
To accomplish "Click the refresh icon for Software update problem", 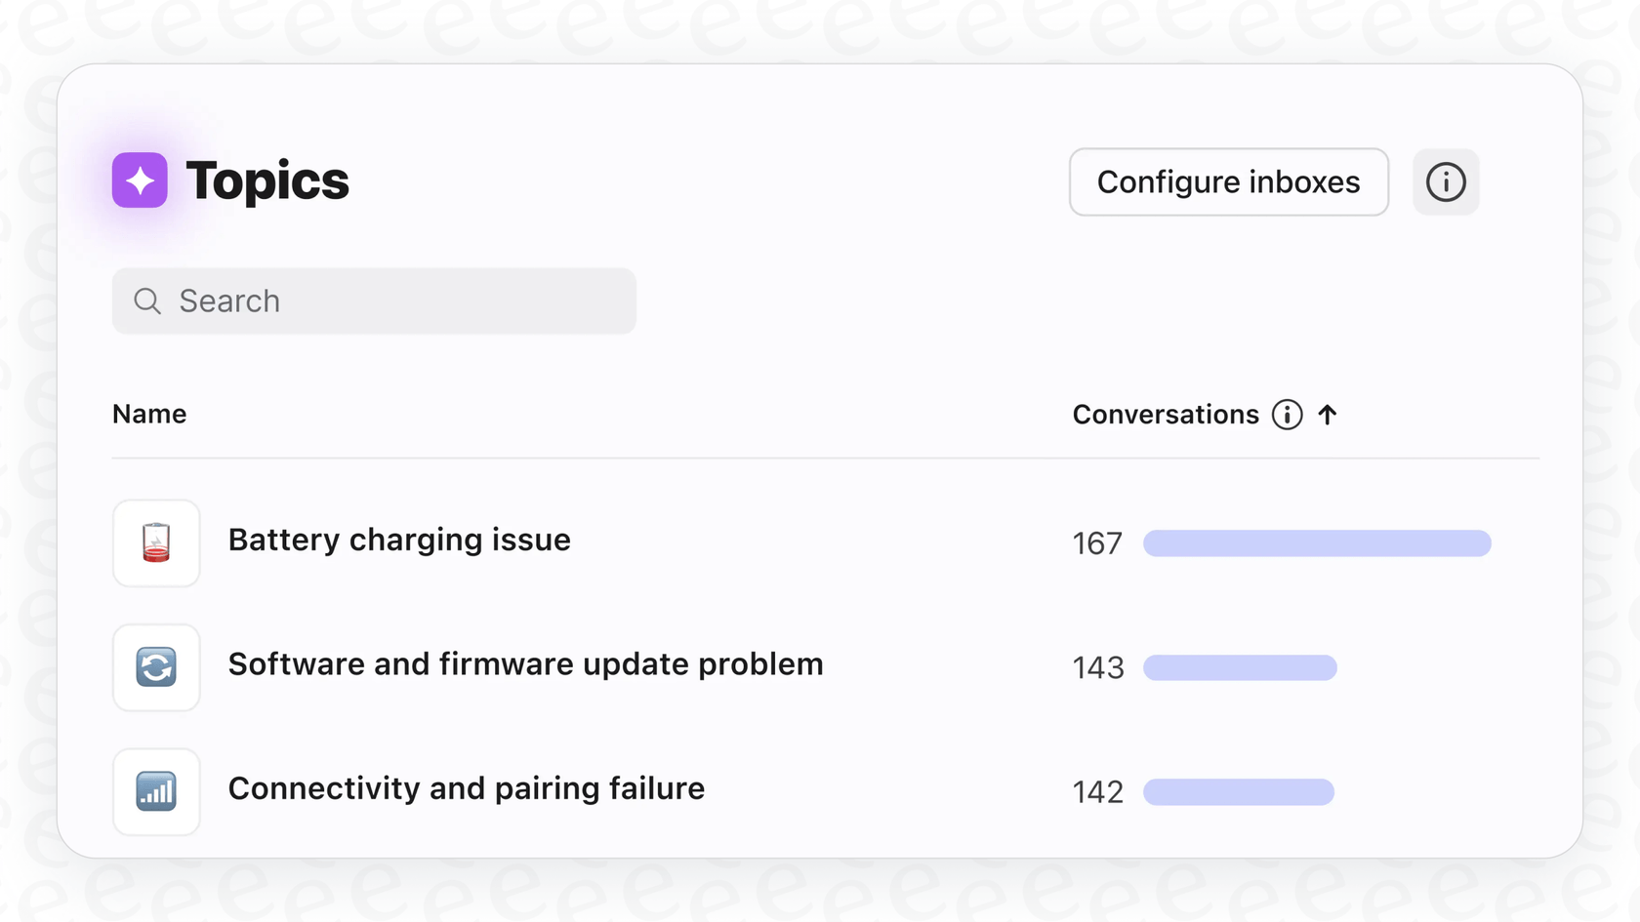I will [156, 667].
